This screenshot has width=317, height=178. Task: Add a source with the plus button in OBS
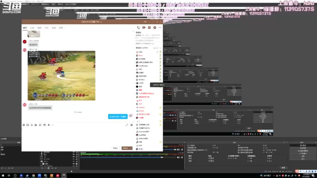tap(42, 168)
